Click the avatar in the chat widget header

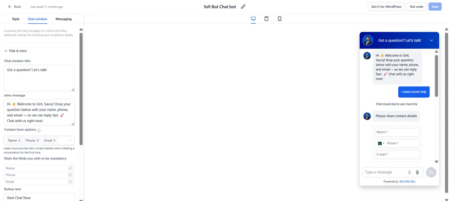click(x=368, y=40)
